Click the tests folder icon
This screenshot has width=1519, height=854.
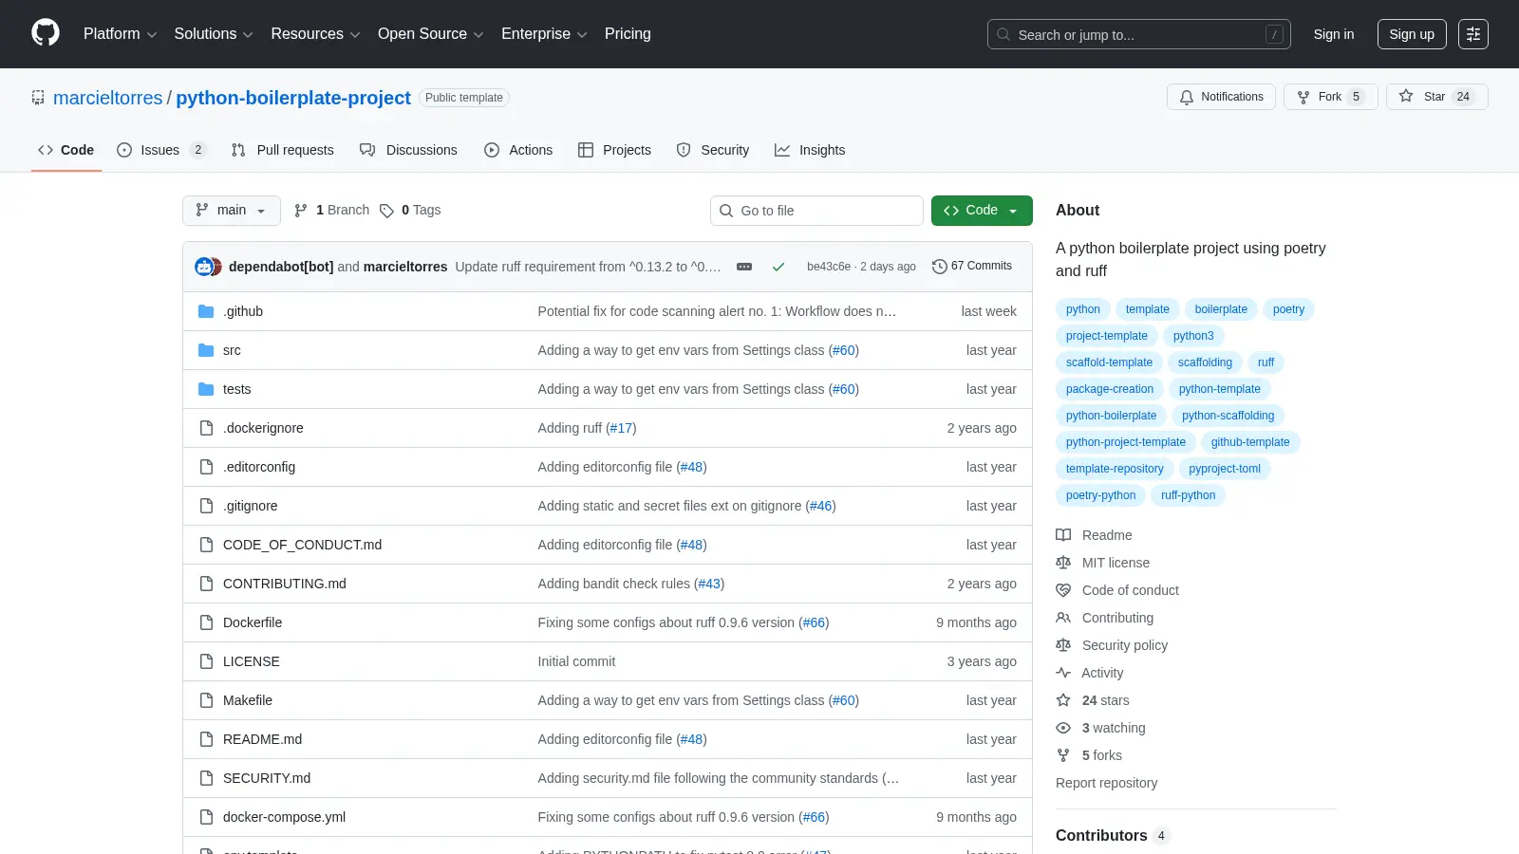(x=206, y=389)
